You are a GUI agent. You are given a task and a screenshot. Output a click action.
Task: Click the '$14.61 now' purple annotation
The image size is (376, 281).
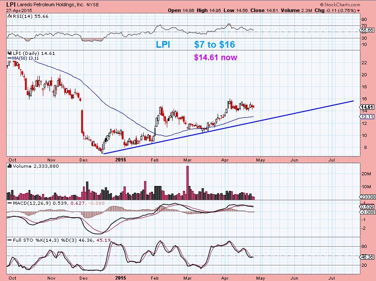pyautogui.click(x=215, y=57)
